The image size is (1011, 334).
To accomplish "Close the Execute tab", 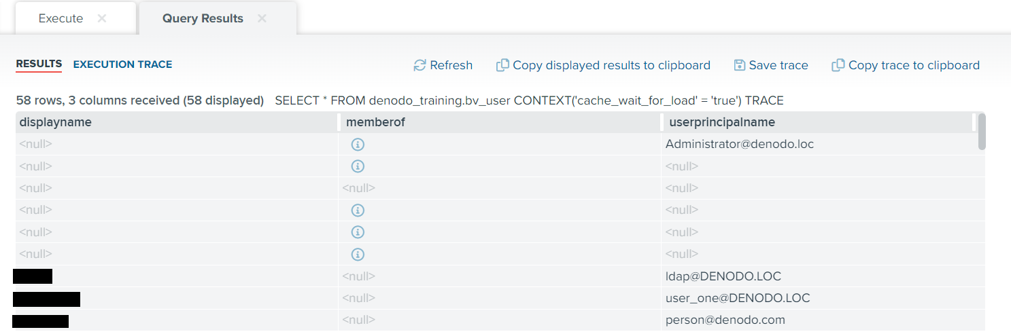I will 102,18.
